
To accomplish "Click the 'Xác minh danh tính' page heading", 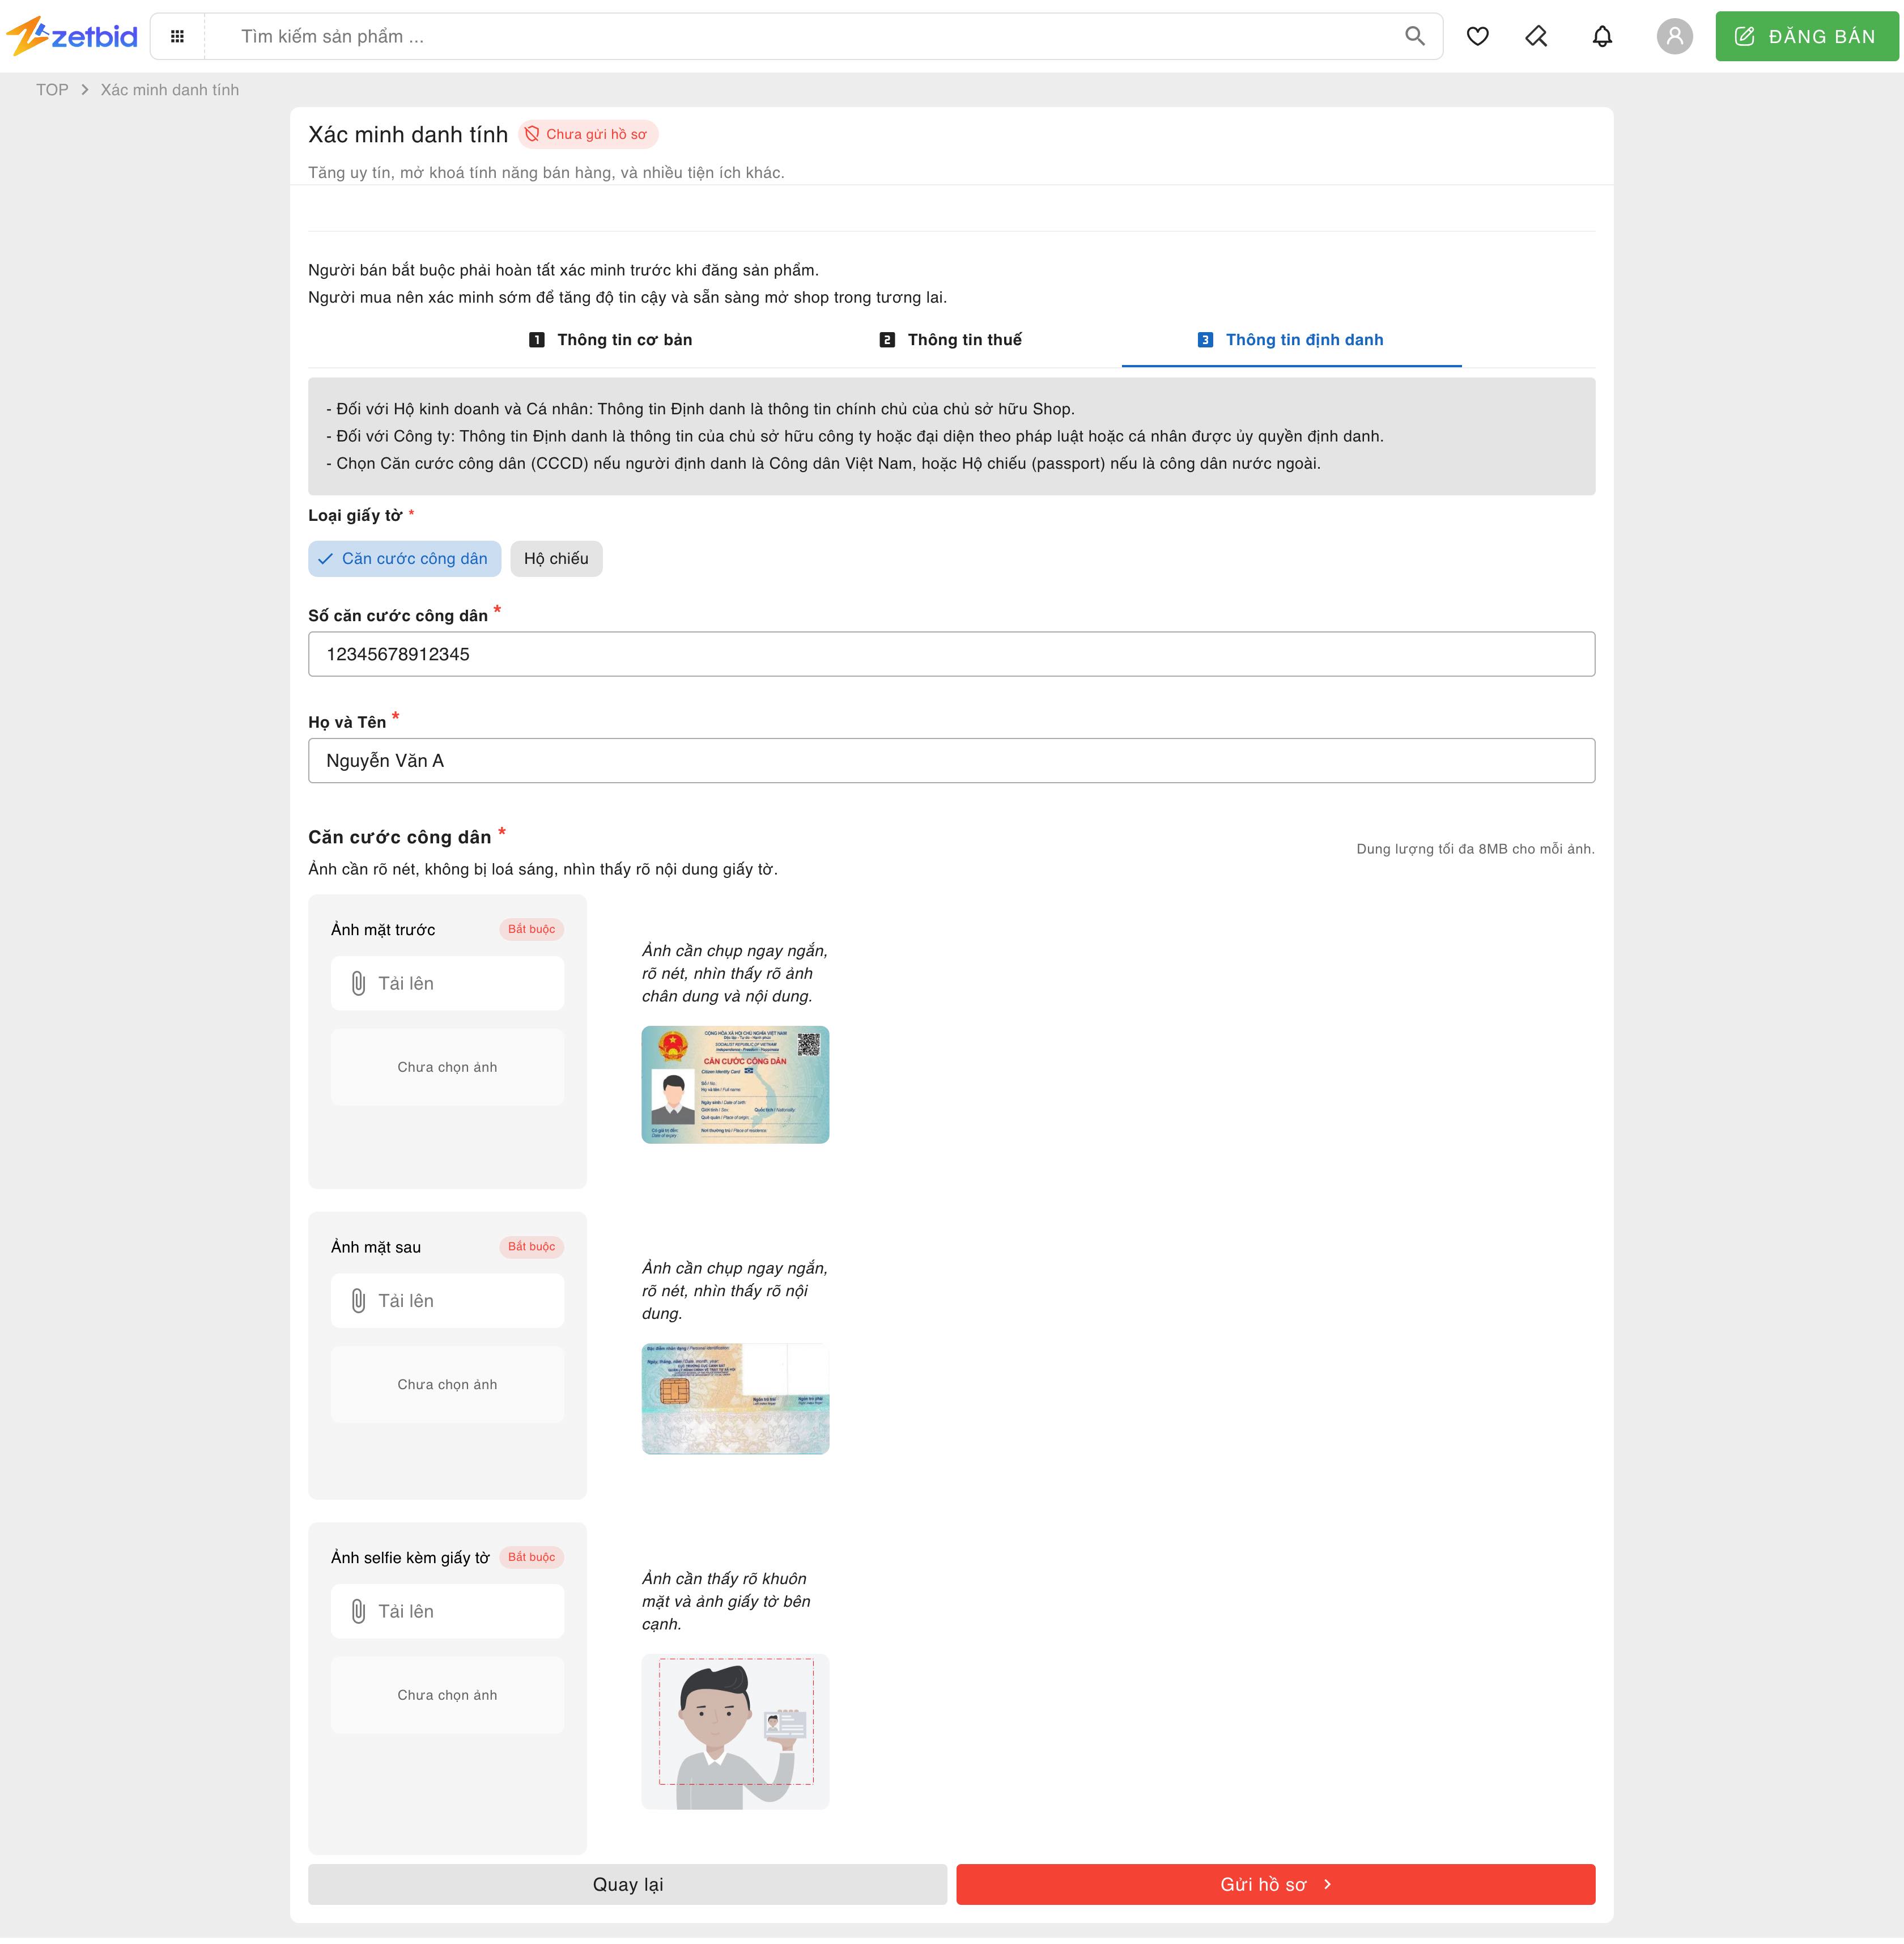I will click(408, 135).
